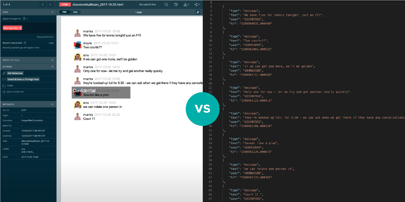
Task: Click the Path value in metadata
Action: (x=35, y=142)
